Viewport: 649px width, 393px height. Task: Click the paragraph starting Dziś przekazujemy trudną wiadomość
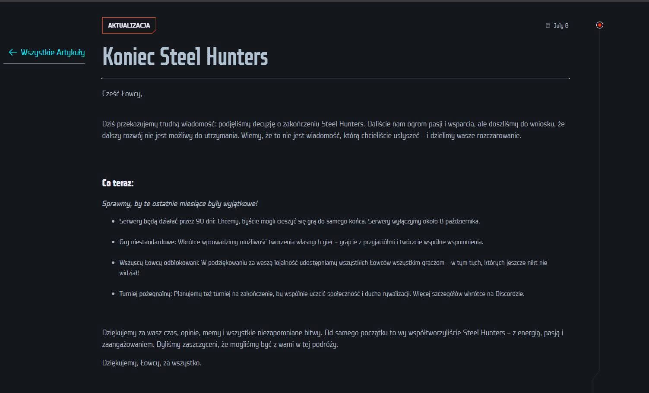pos(333,129)
